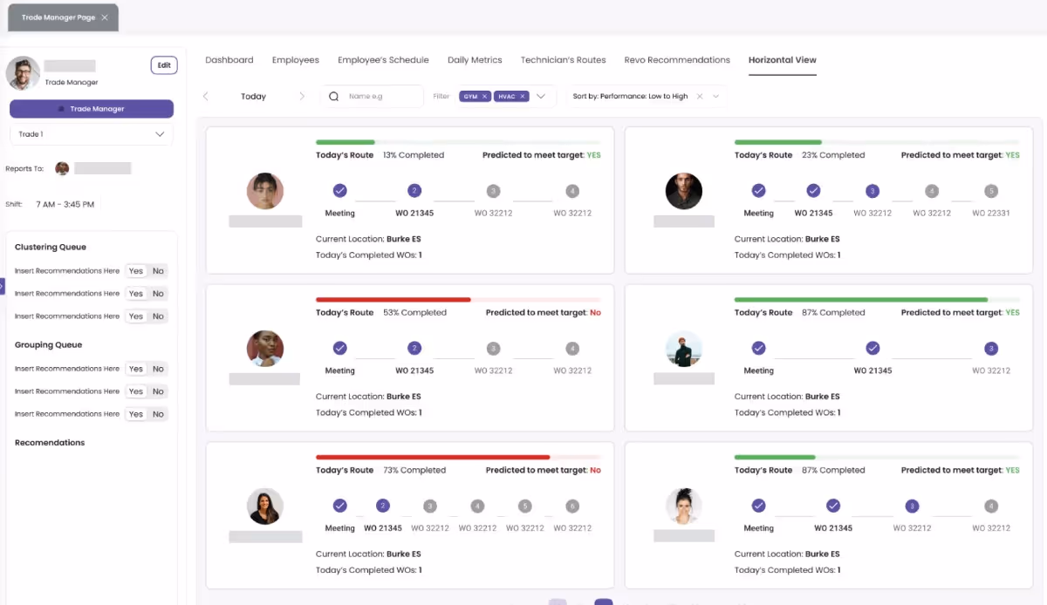1047x605 pixels.
Task: Switch to the Dashboard tab
Action: tap(229, 60)
